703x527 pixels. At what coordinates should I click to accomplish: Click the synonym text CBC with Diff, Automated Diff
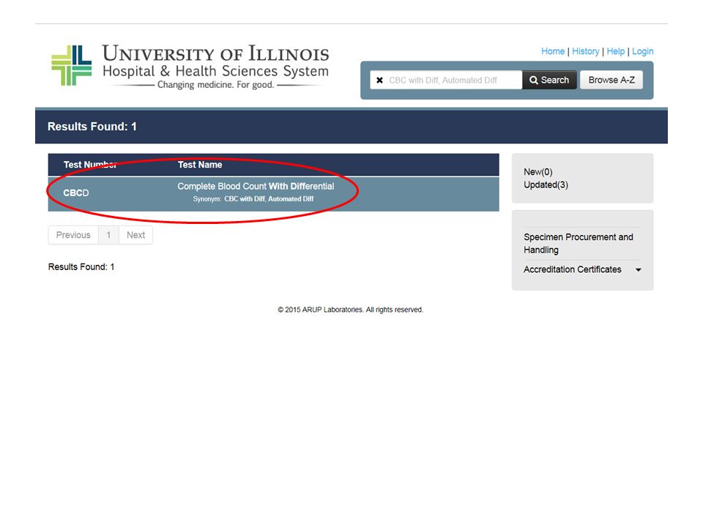[x=269, y=199]
